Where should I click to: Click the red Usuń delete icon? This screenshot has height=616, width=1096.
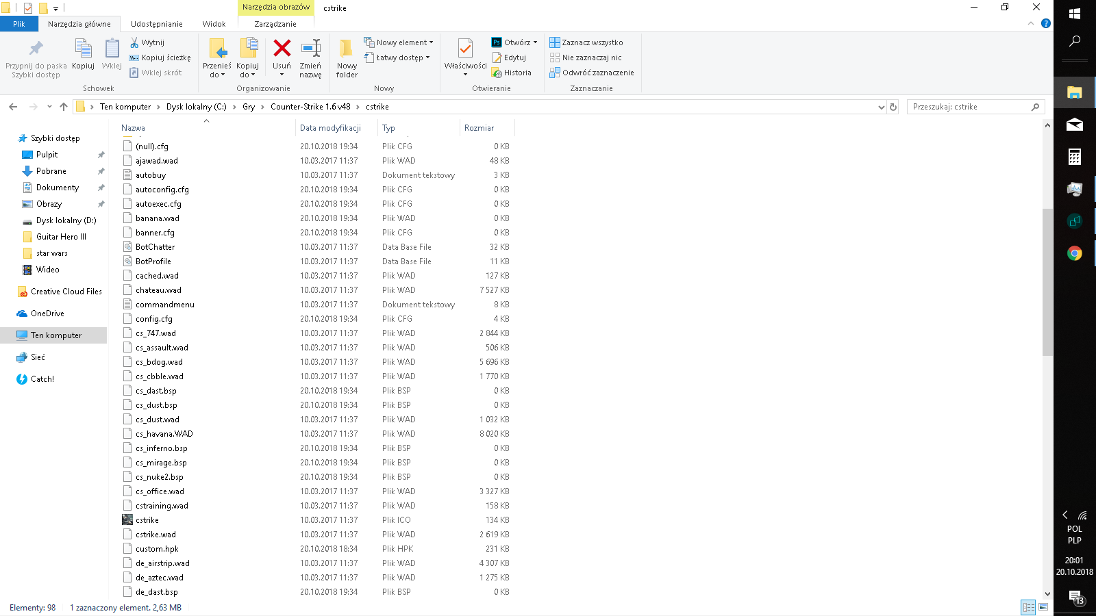pos(282,49)
